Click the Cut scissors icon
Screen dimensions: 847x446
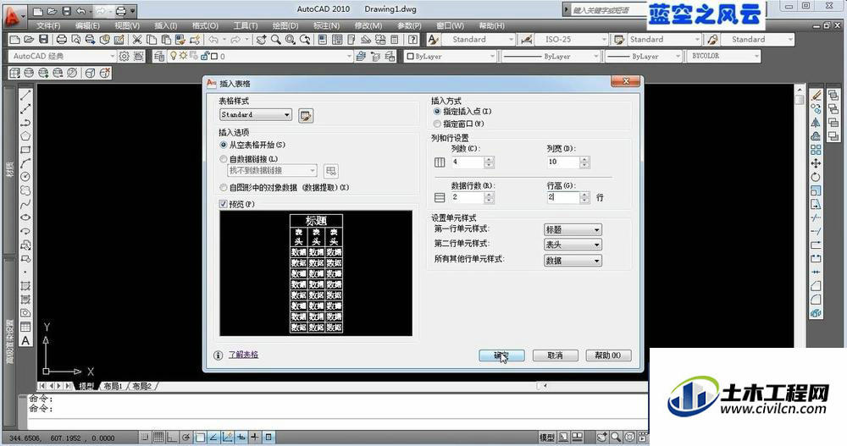click(x=137, y=40)
